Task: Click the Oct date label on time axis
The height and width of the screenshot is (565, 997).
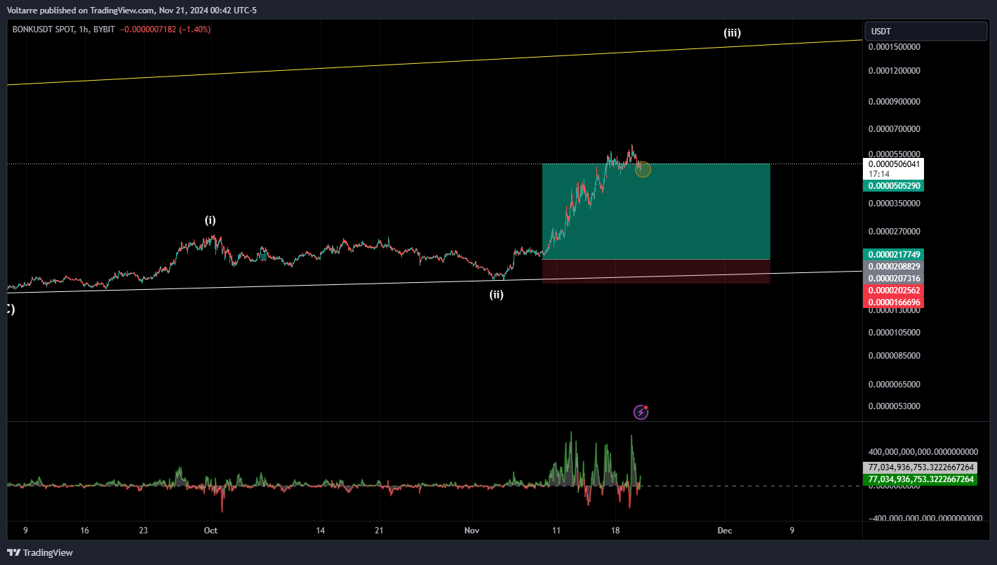Action: (x=210, y=531)
